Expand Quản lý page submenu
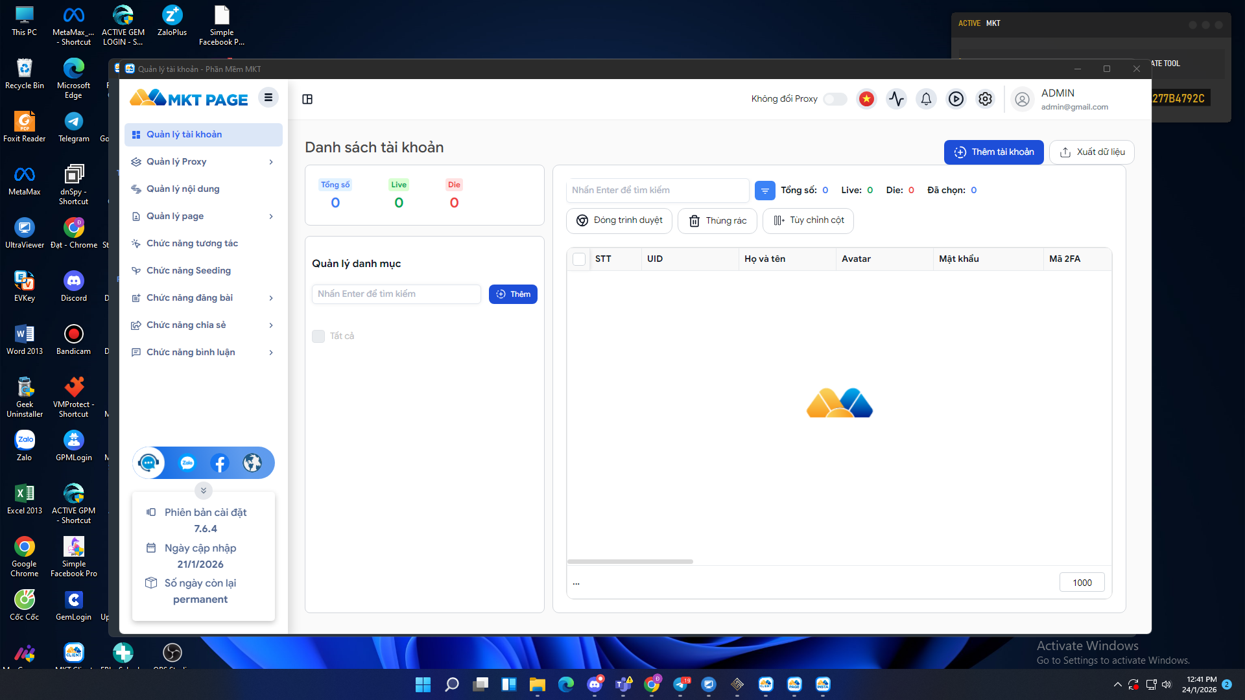Screen dimensions: 1245x700 (271, 216)
